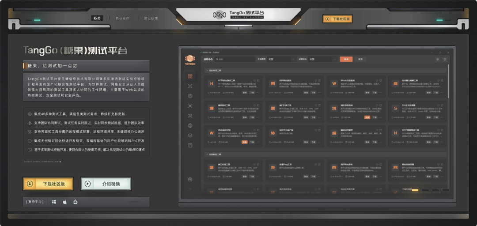The image size is (477, 226).
Task: Click the eye view icon in preview toolbar
Action: 438,59
